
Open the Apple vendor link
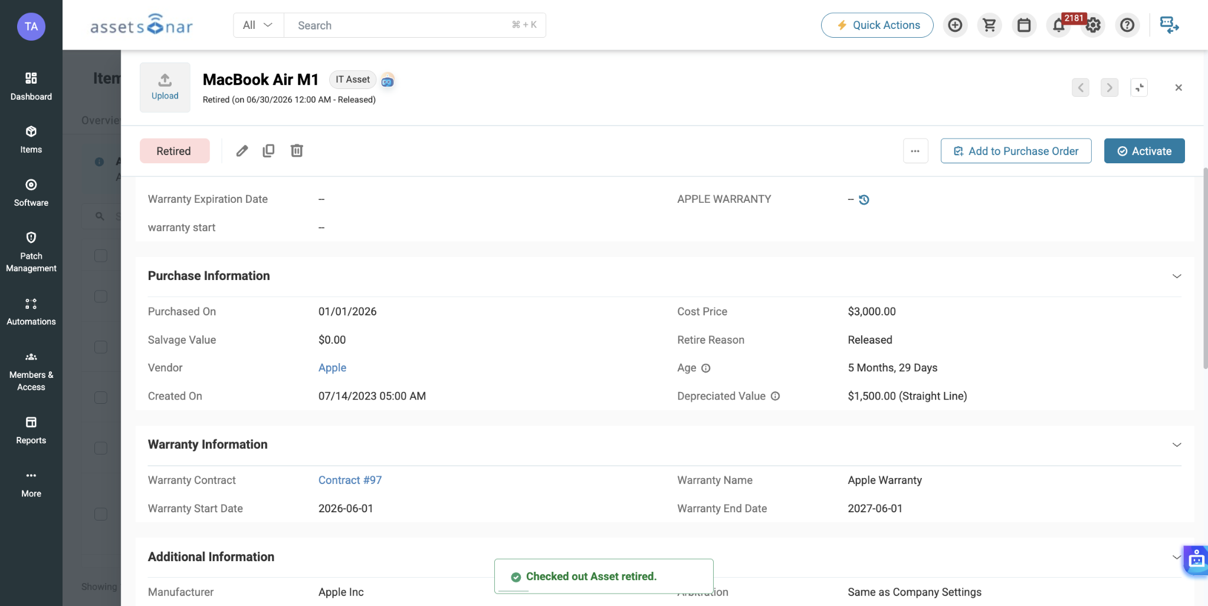[x=332, y=368]
